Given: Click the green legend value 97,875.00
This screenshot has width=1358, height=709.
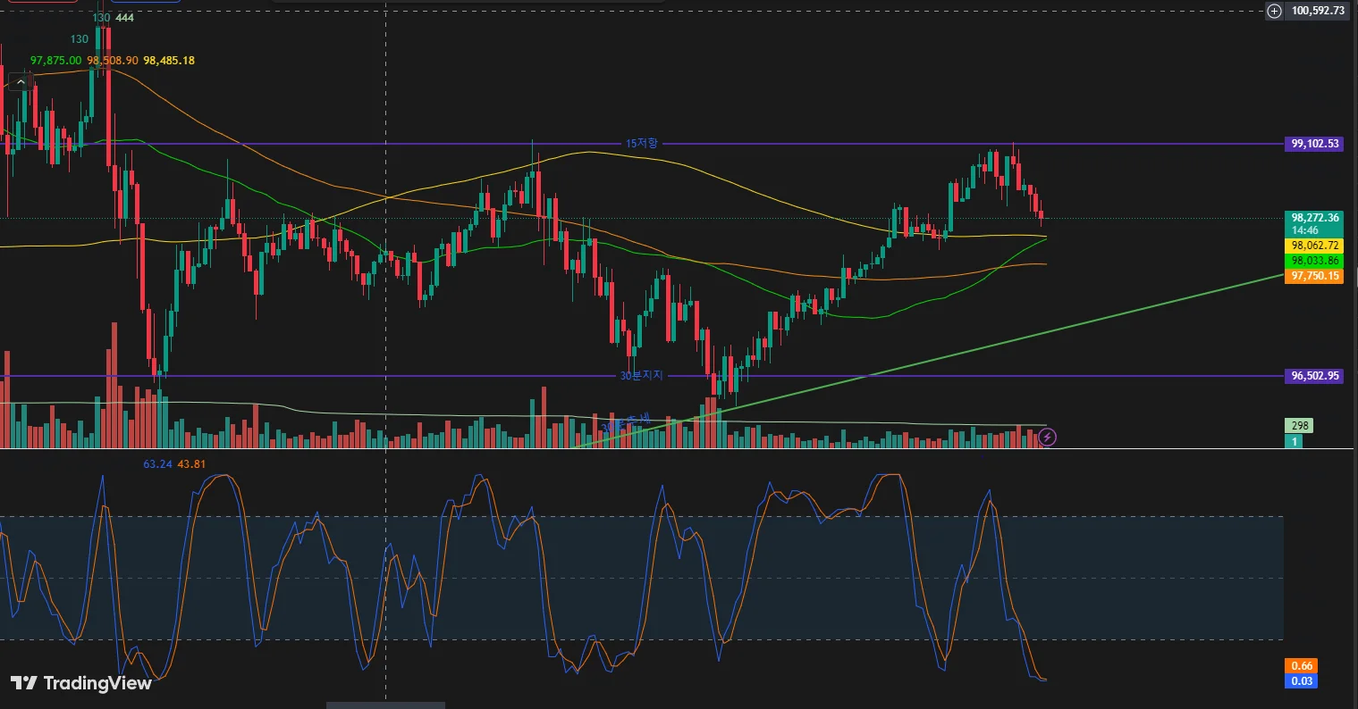Looking at the screenshot, I should [55, 60].
